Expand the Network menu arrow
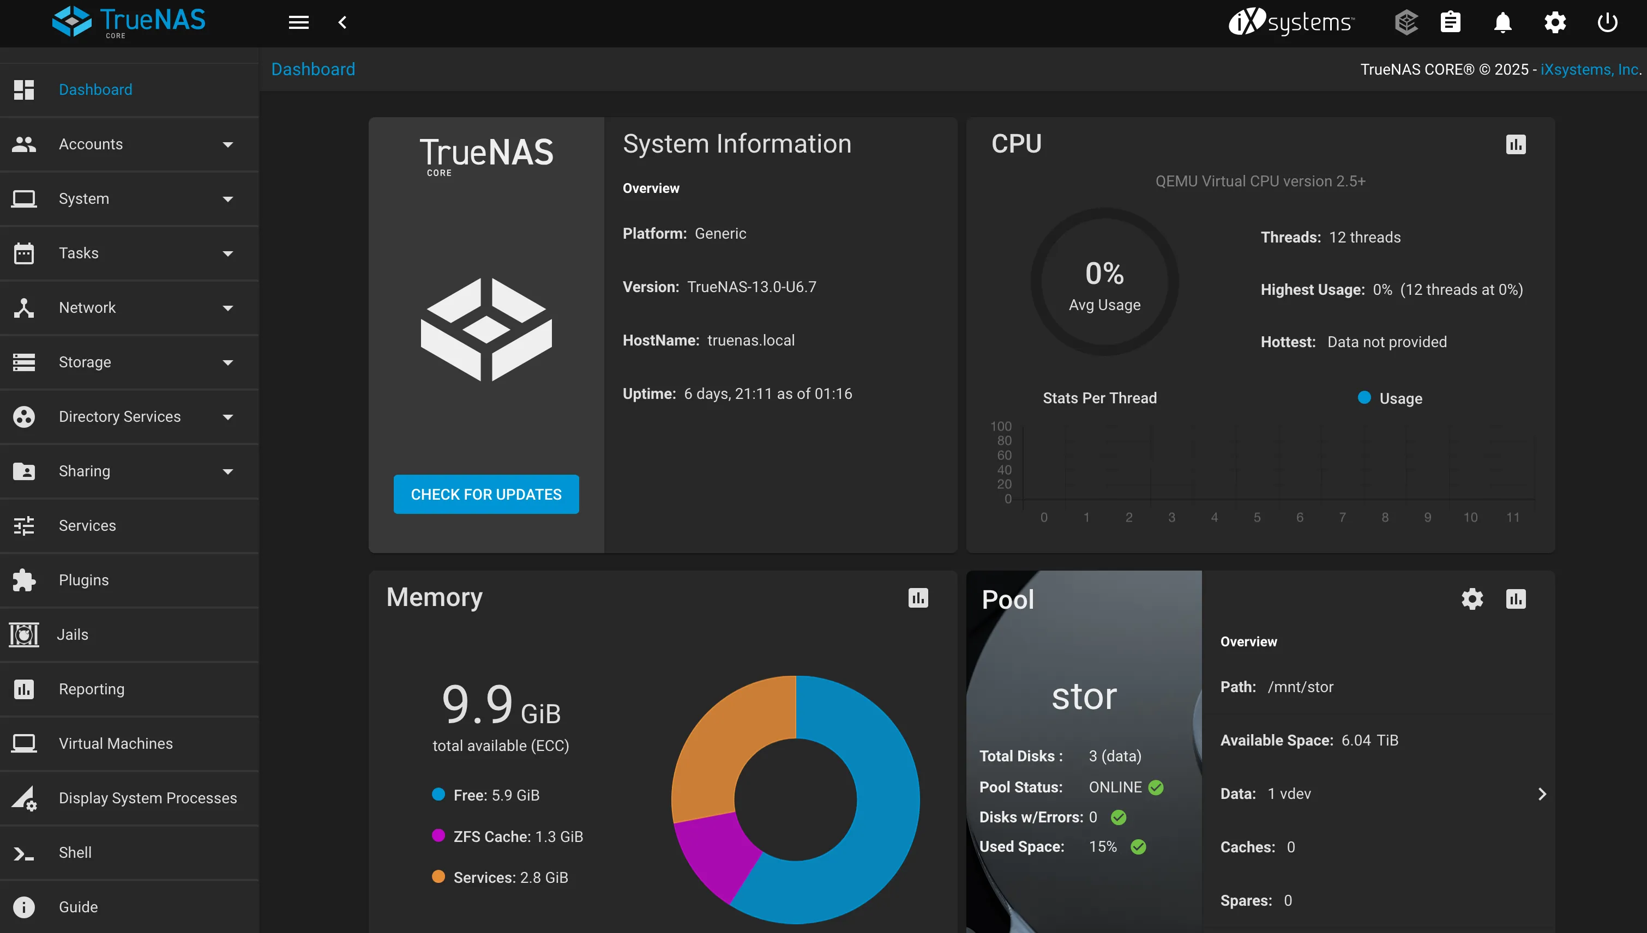The image size is (1647, 933). click(x=227, y=308)
